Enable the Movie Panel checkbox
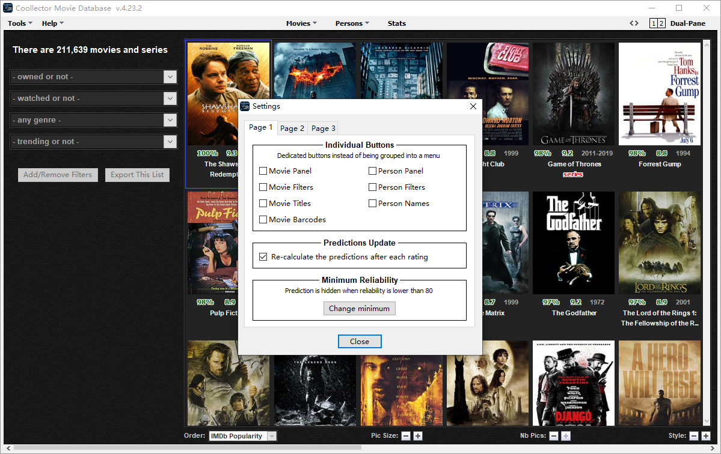The image size is (721, 454). [x=263, y=171]
